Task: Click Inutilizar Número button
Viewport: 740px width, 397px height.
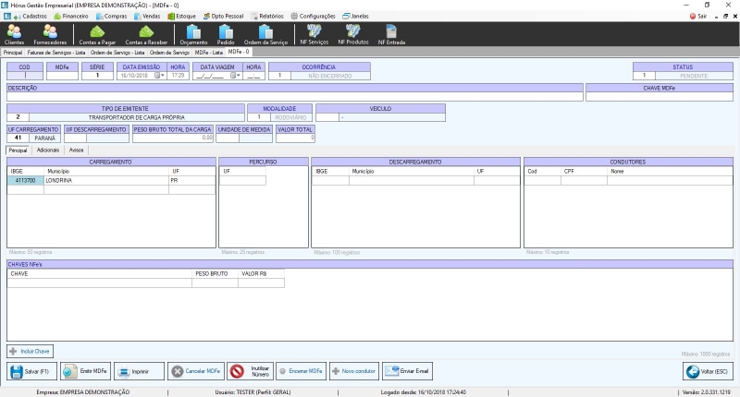Action: pyautogui.click(x=250, y=371)
